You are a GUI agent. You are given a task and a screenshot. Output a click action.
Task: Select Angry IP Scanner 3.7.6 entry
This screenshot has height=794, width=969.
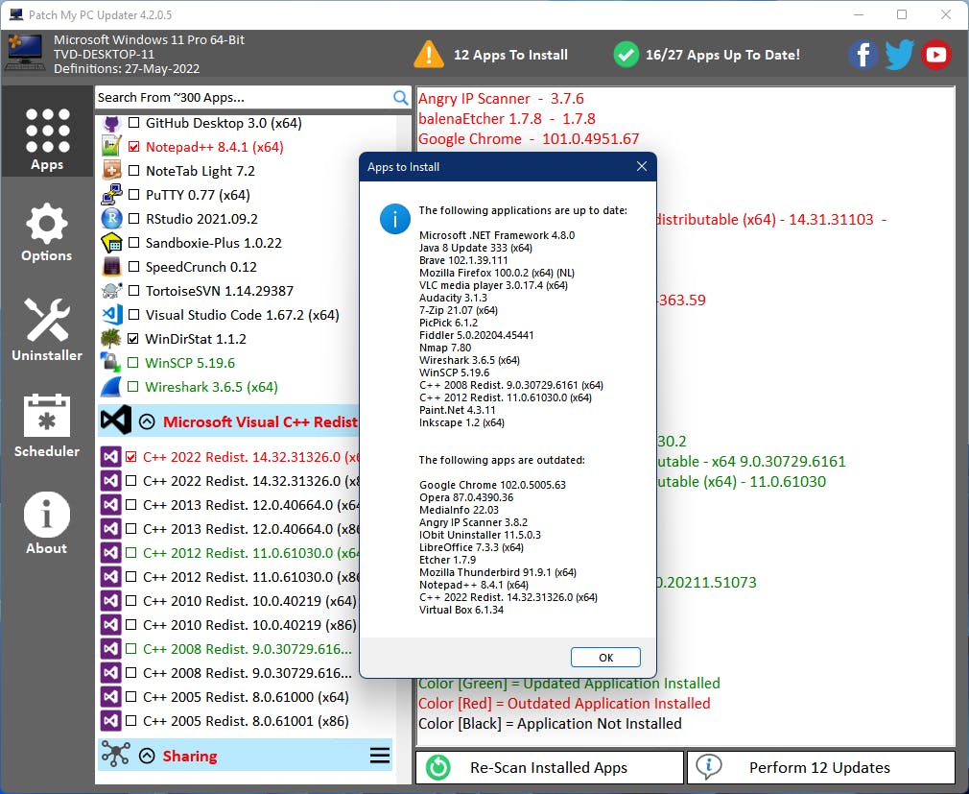[501, 98]
